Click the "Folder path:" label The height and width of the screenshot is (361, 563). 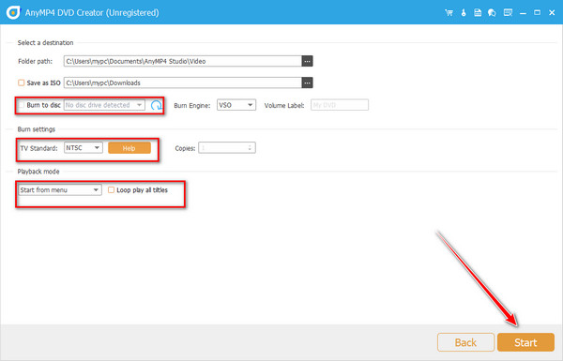click(36, 61)
